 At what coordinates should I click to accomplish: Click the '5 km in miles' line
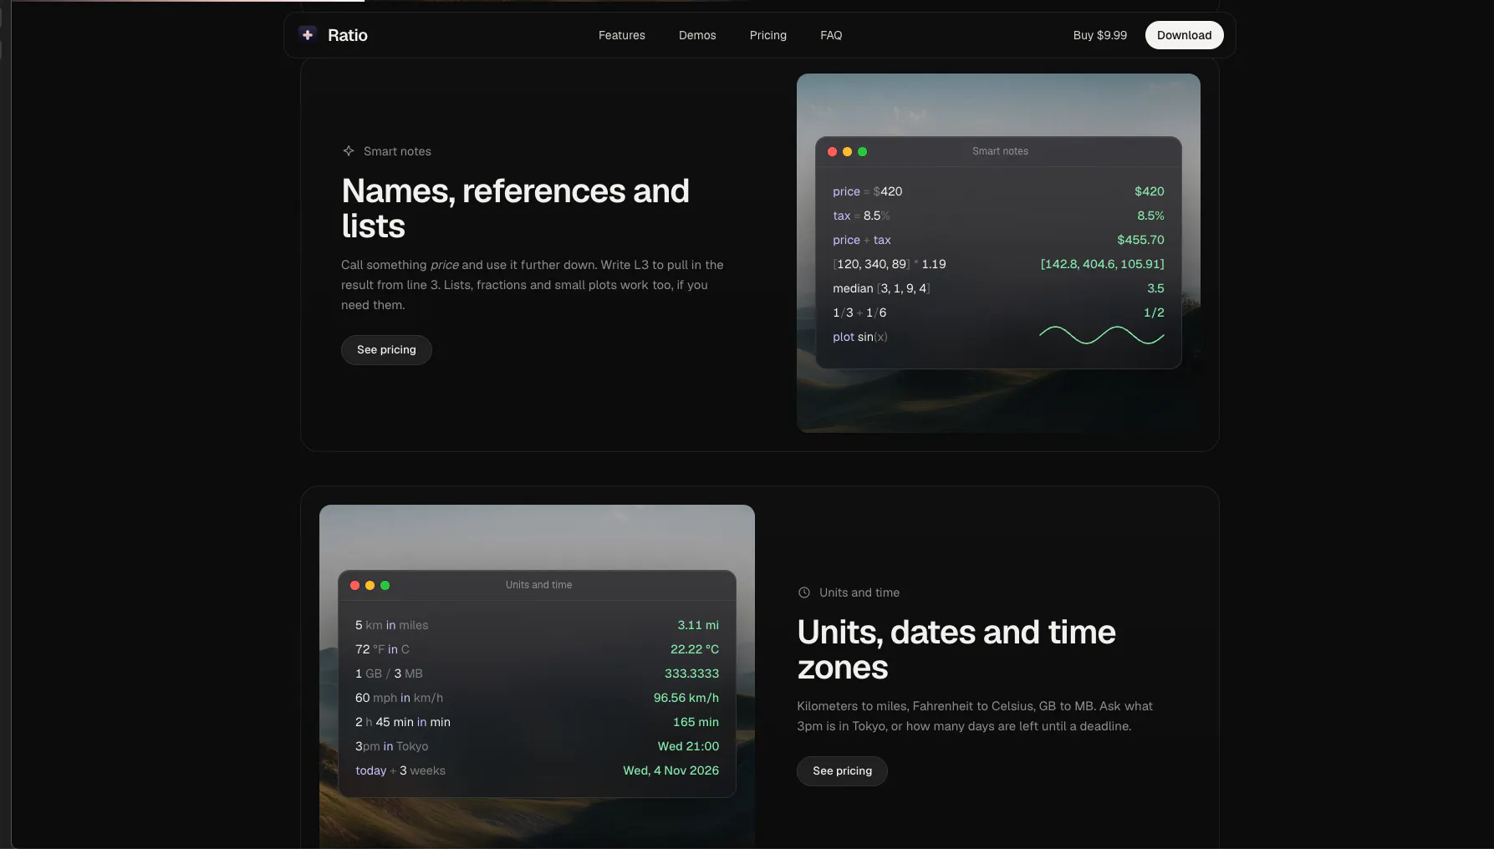click(391, 625)
